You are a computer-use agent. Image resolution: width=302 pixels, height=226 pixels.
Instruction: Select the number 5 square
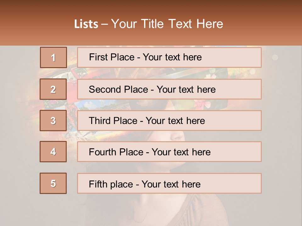53,183
